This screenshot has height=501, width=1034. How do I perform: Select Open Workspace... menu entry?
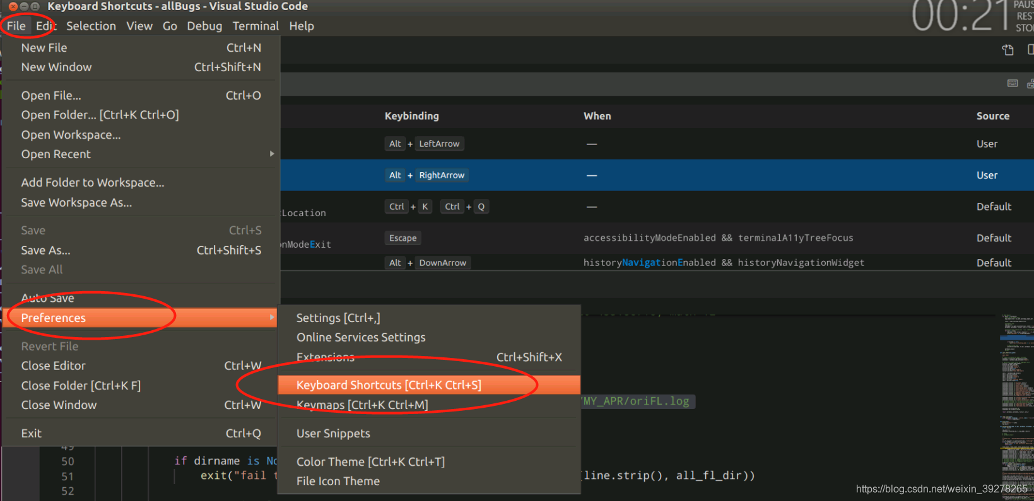141,135
